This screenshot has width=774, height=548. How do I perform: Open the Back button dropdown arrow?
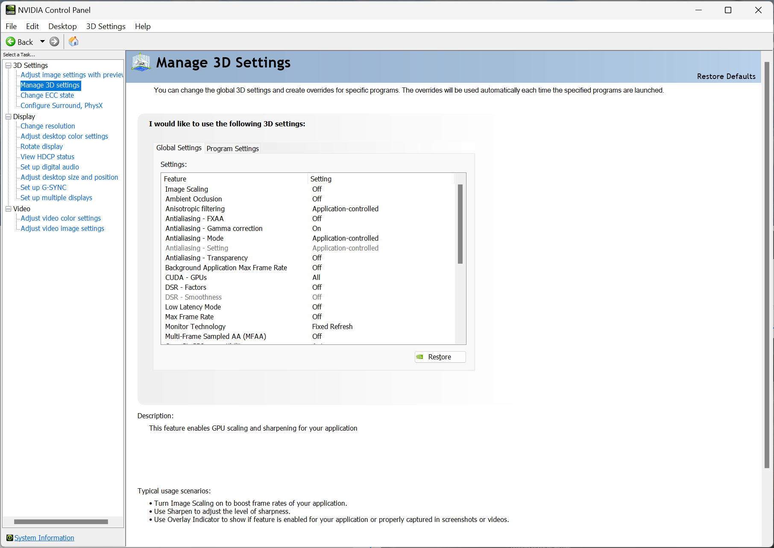pyautogui.click(x=42, y=41)
